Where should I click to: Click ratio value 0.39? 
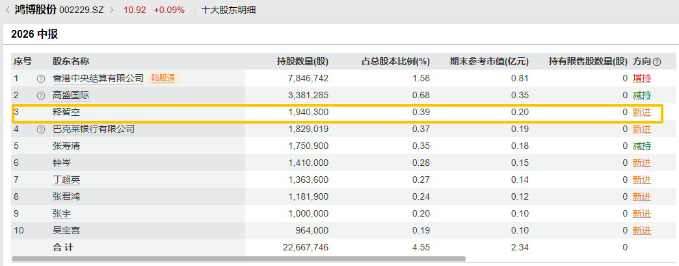click(x=422, y=113)
